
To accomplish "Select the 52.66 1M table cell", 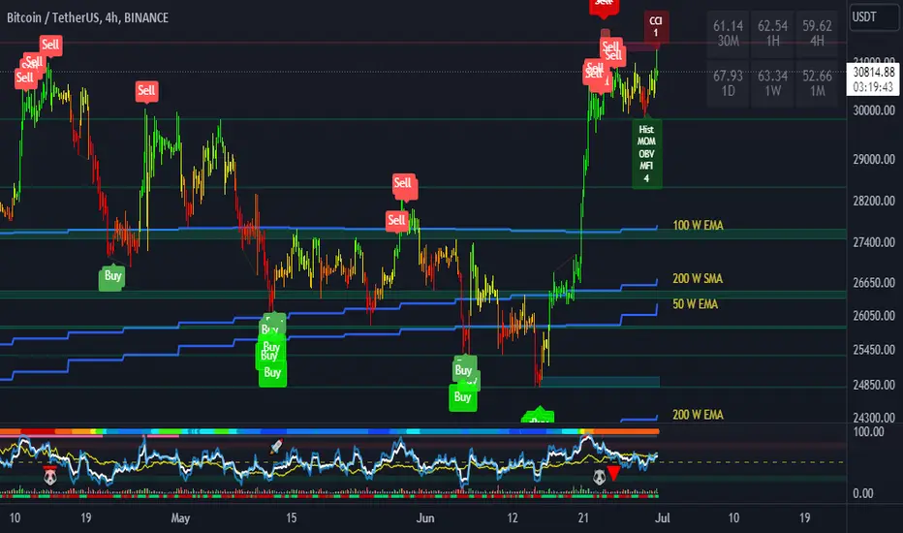I will pyautogui.click(x=817, y=83).
